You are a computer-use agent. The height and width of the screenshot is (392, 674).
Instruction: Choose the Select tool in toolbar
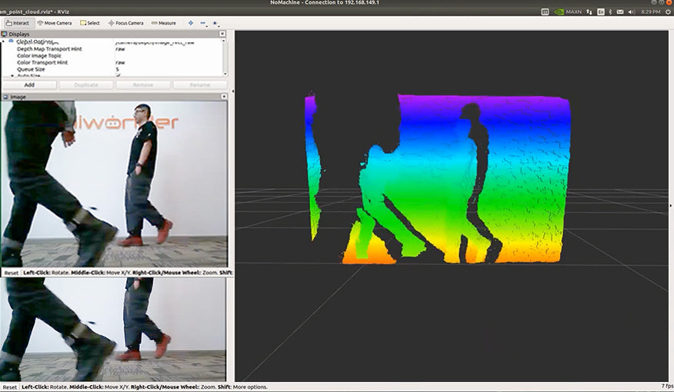[x=90, y=23]
